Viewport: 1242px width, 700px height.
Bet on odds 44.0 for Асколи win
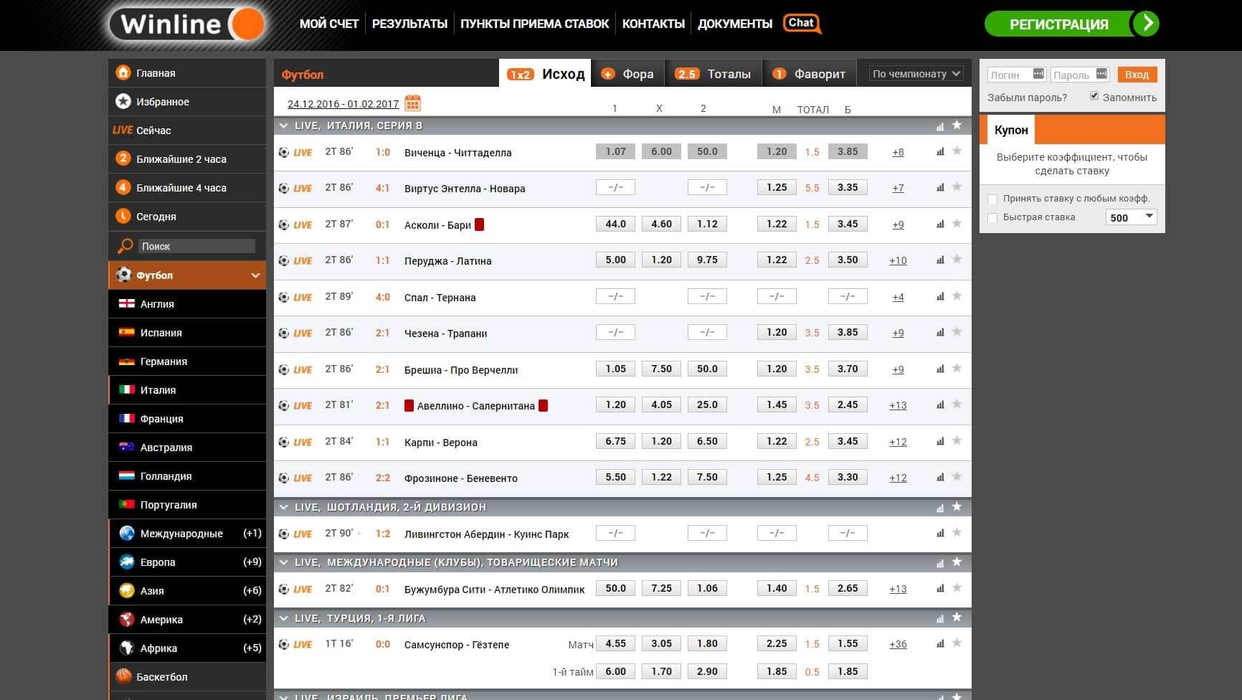point(615,224)
